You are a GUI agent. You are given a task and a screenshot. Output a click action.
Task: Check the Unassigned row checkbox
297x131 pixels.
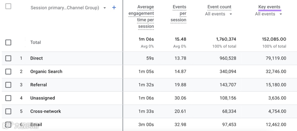(x=8, y=98)
